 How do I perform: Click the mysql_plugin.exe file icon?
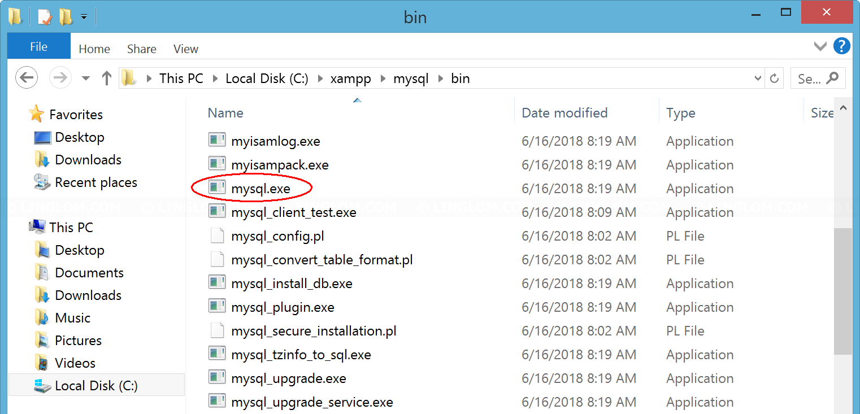tap(217, 306)
